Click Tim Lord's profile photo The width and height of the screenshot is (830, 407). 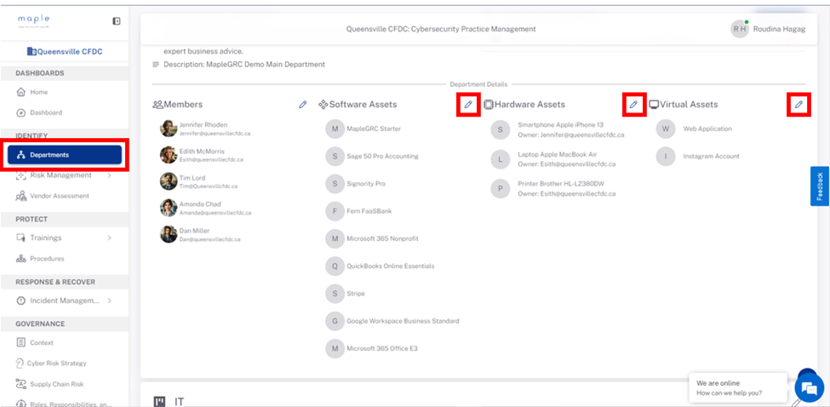pyautogui.click(x=169, y=181)
